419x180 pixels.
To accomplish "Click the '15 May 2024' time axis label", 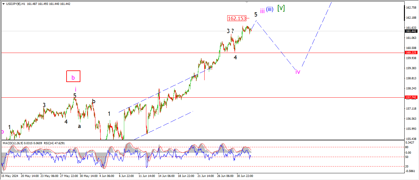I will pos(9,176).
